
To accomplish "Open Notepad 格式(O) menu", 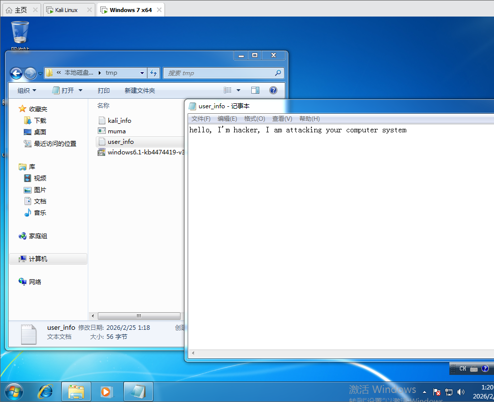I will 255,119.
